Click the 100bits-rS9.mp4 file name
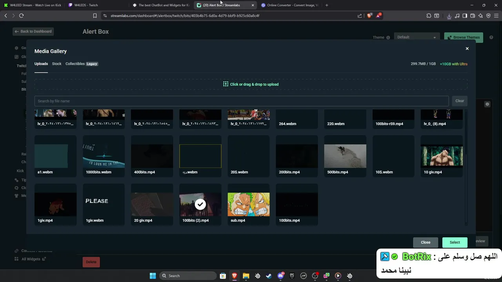The width and height of the screenshot is (502, 282). (x=389, y=124)
